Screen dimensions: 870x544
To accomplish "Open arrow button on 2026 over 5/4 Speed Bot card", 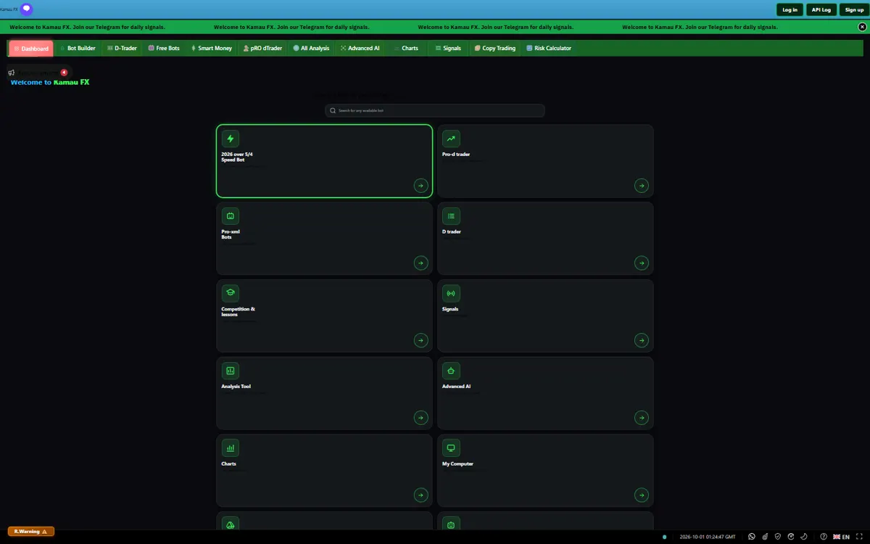I will coord(421,186).
